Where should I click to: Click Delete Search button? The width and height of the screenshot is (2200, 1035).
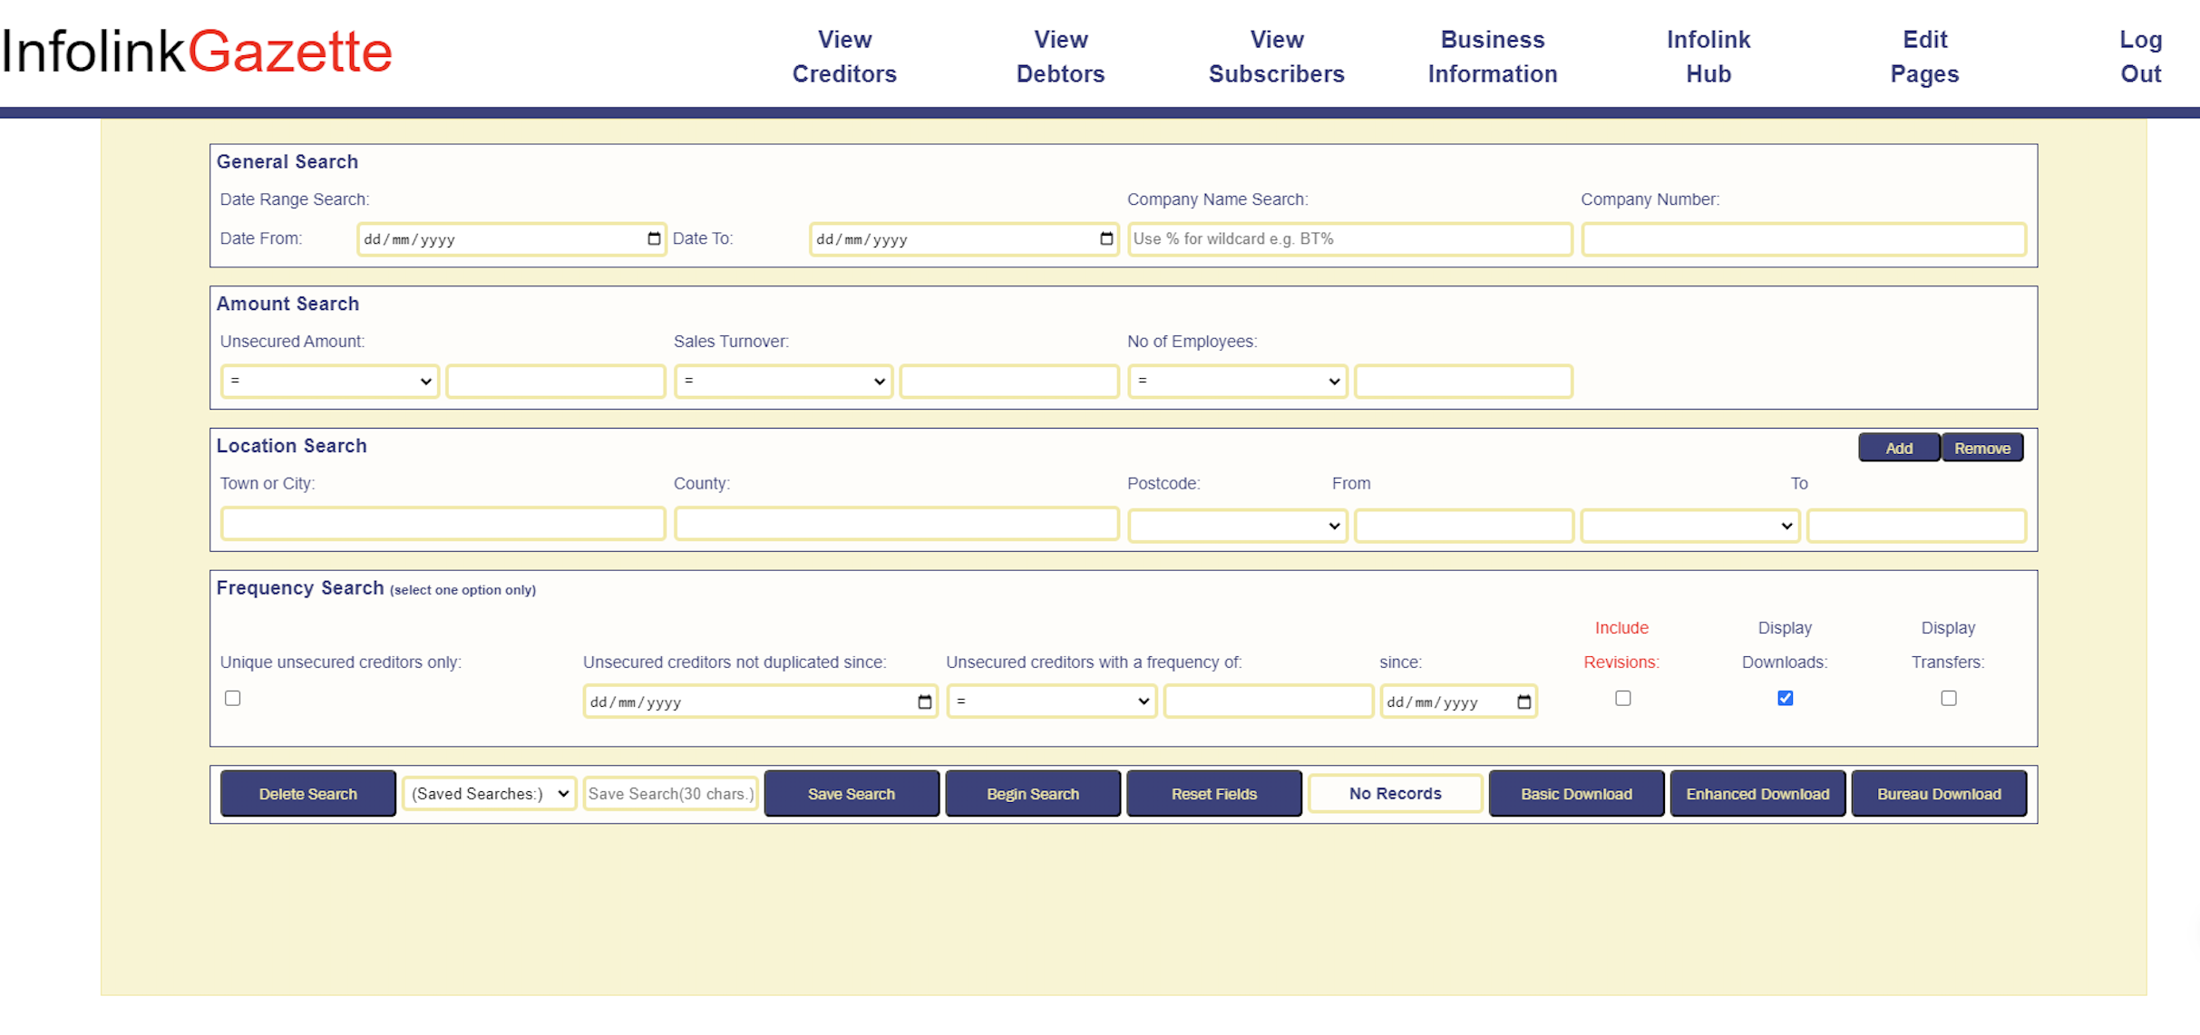pyautogui.click(x=308, y=794)
